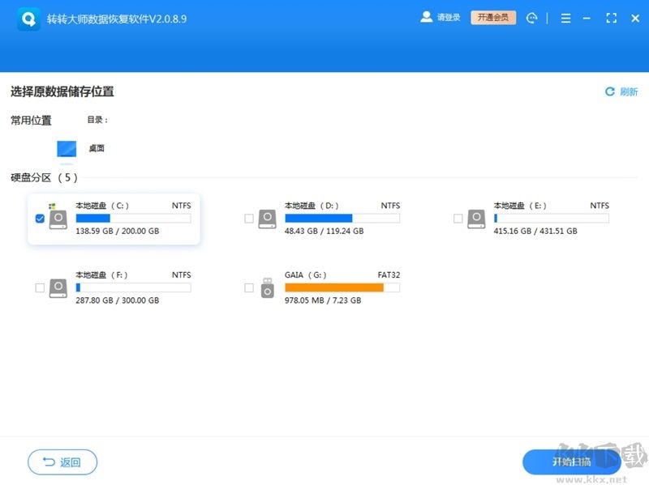
Task: Check the GAIA (G:) partition checkbox
Action: pyautogui.click(x=249, y=287)
